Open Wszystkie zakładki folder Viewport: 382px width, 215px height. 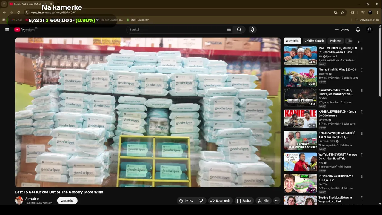[367, 20]
